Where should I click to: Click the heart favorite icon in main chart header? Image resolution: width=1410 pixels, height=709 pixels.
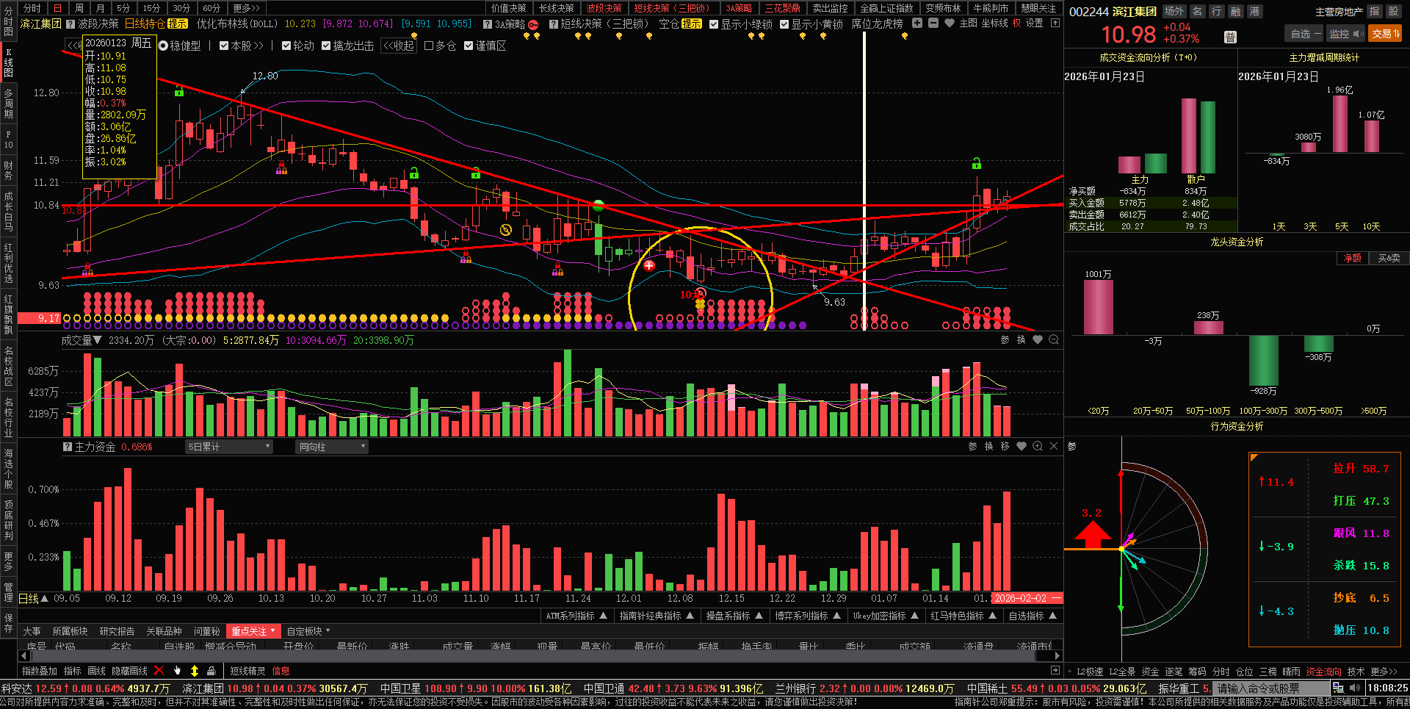[x=950, y=24]
